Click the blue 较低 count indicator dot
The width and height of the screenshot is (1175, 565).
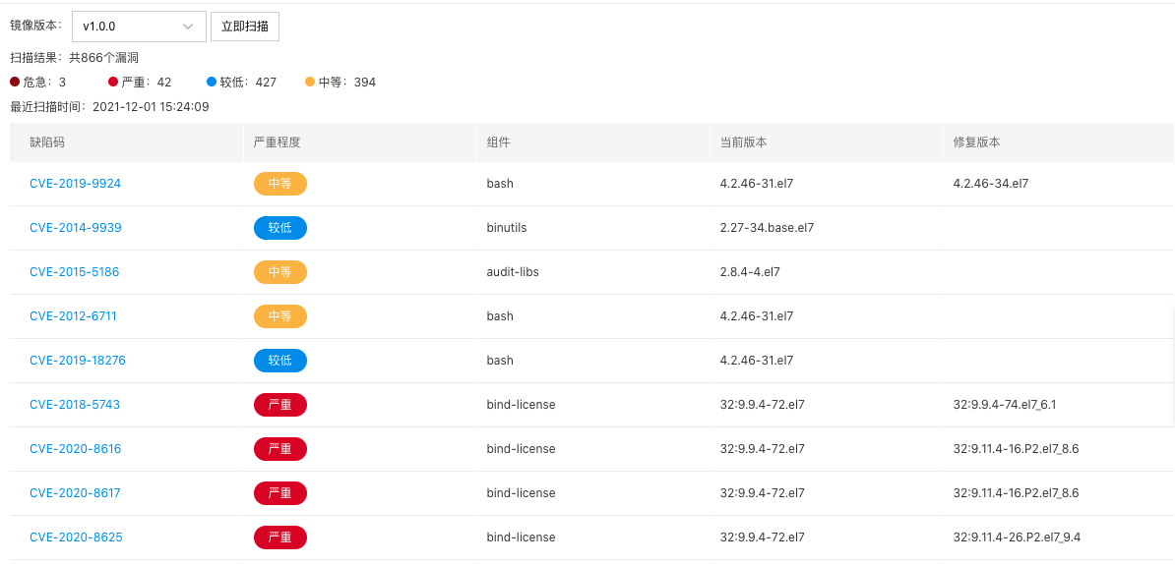pyautogui.click(x=212, y=82)
